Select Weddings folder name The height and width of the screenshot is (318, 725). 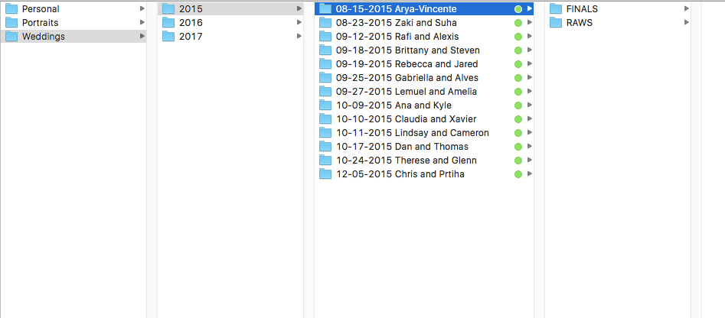click(44, 37)
